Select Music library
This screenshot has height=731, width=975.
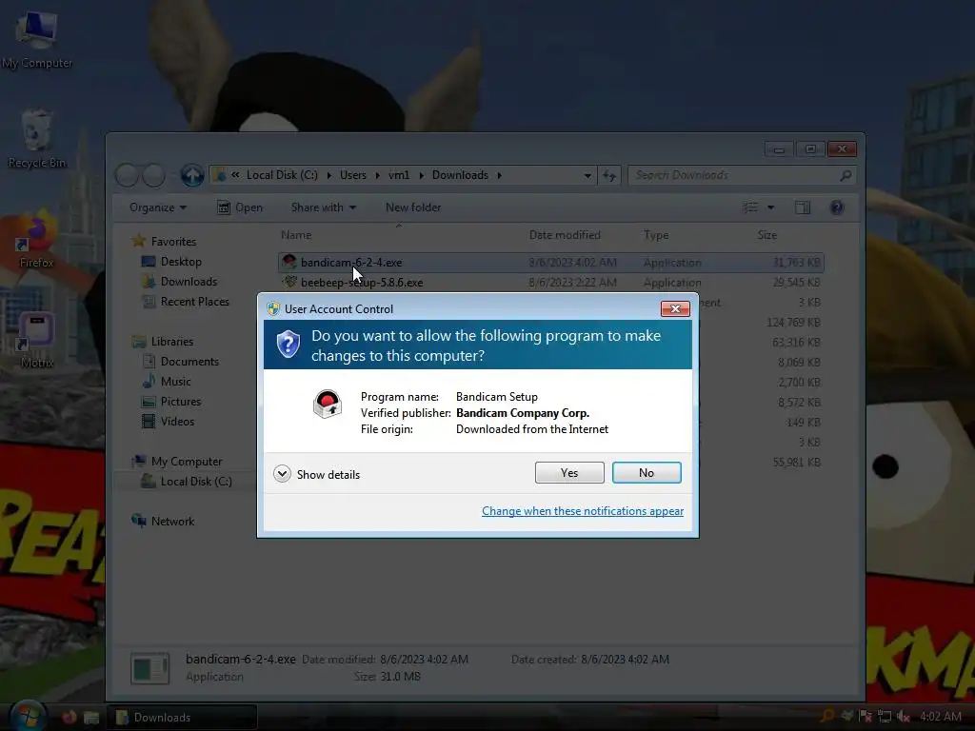click(x=176, y=382)
